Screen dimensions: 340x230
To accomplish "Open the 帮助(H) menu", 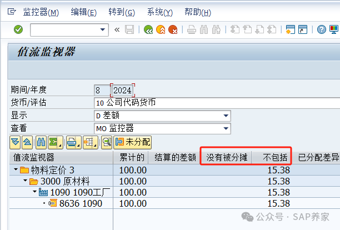I will pyautogui.click(x=198, y=12).
